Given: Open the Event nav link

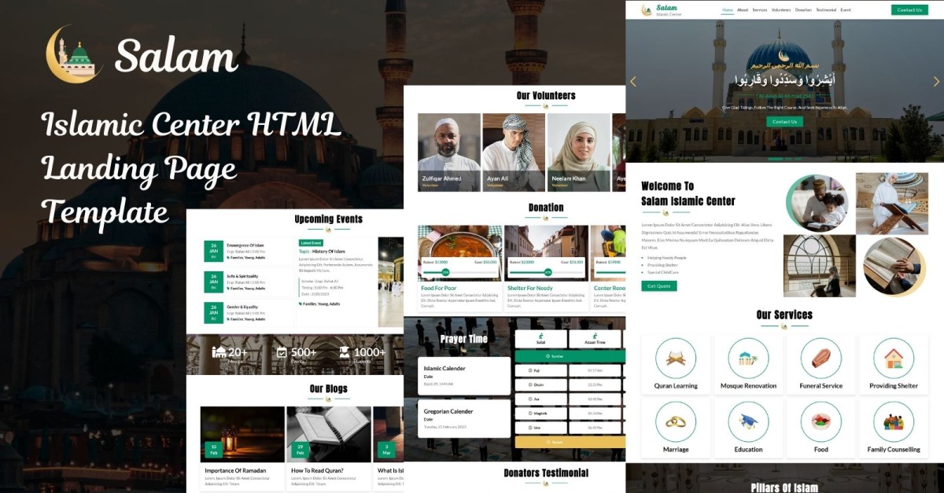Looking at the screenshot, I should pyautogui.click(x=846, y=10).
